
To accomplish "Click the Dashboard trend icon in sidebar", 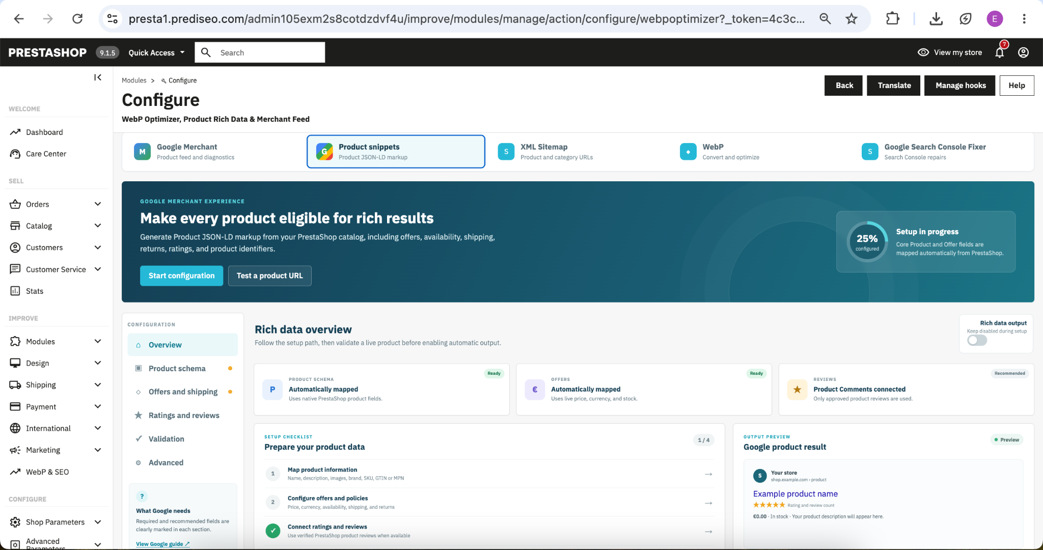I will coord(15,132).
